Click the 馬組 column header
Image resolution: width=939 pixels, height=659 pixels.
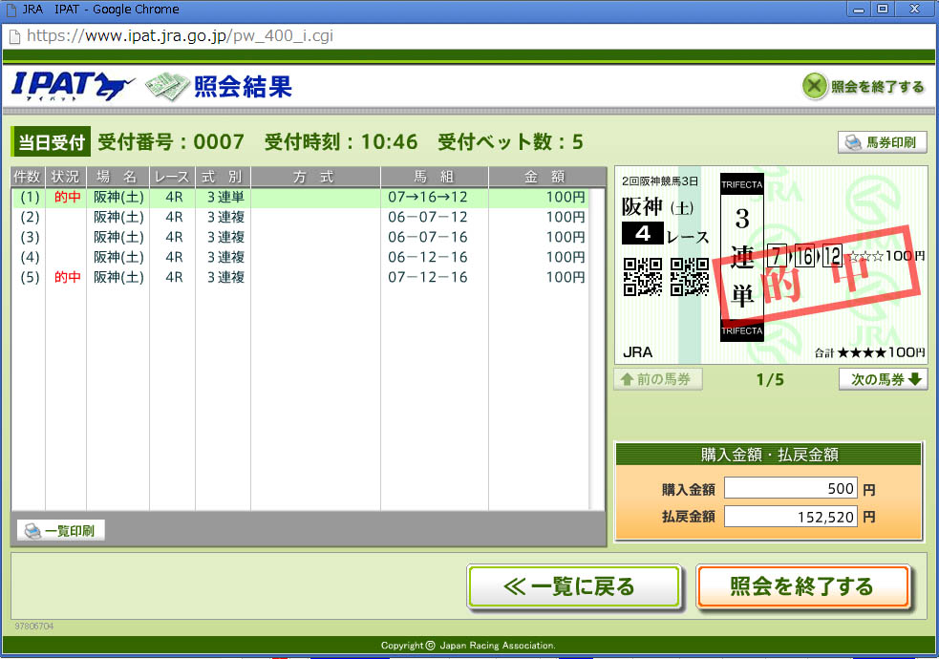tap(434, 177)
